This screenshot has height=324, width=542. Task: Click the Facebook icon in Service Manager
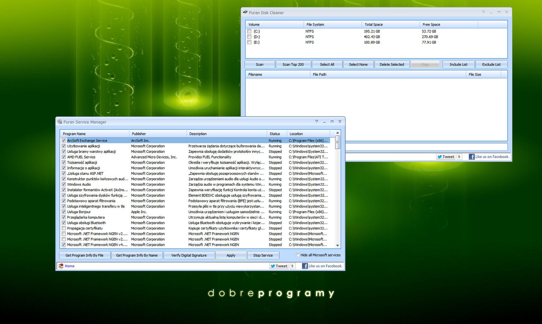305,266
